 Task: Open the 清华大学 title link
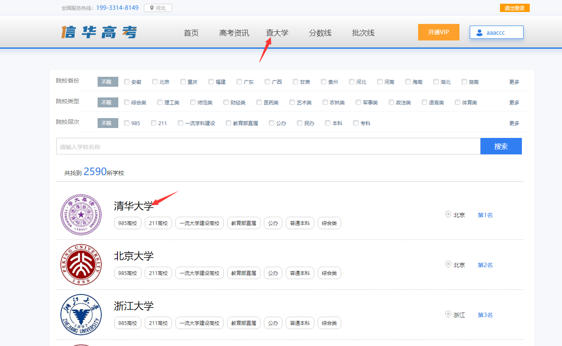pyautogui.click(x=134, y=206)
